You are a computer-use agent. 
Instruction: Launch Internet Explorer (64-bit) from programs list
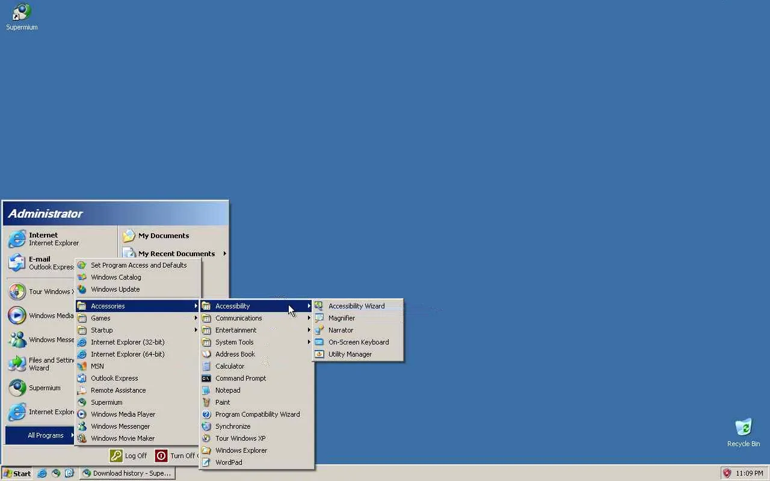coord(138,354)
